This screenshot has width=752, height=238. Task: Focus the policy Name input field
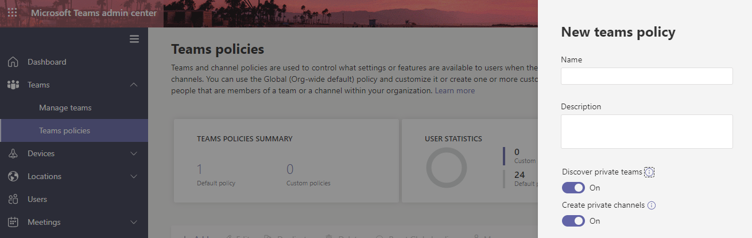pos(647,76)
